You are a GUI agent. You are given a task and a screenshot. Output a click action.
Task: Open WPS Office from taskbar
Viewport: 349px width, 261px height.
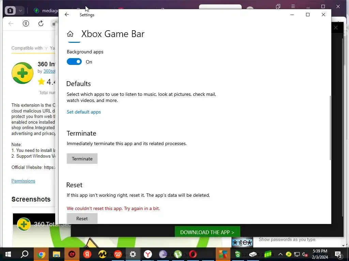[x=118, y=254]
